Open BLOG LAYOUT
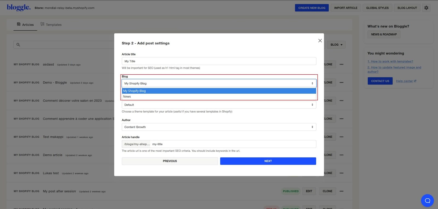This screenshot has height=209, width=438. 407,8
